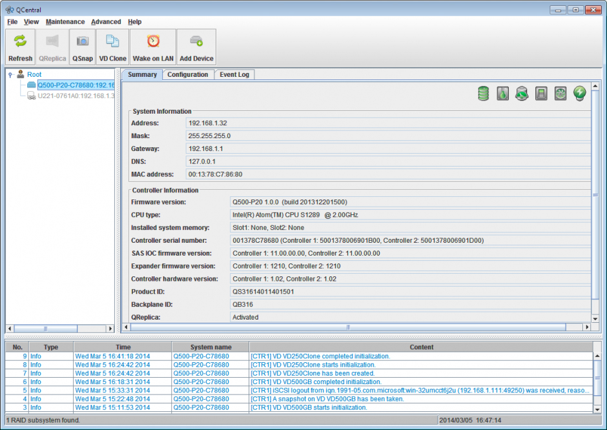Click the DNS field showing 127.0.0.1
Image resolution: width=607 pixels, height=430 pixels.
388,161
